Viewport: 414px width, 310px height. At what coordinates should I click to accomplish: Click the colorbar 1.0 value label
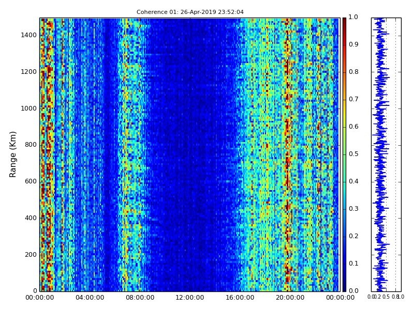353,17
